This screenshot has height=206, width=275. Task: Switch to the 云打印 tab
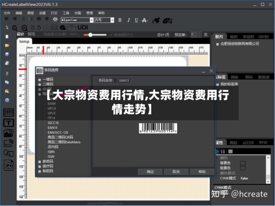pyautogui.click(x=248, y=142)
